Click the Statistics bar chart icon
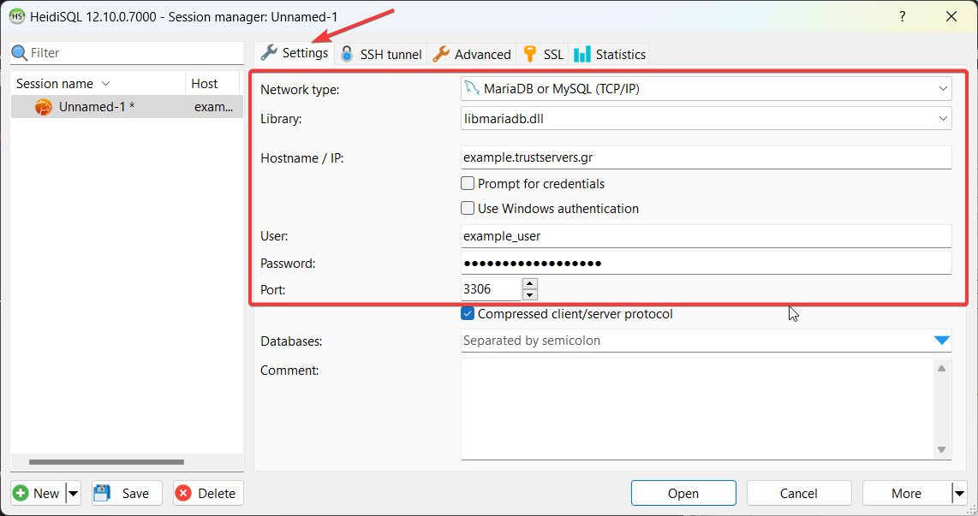The height and width of the screenshot is (516, 978). [x=582, y=54]
